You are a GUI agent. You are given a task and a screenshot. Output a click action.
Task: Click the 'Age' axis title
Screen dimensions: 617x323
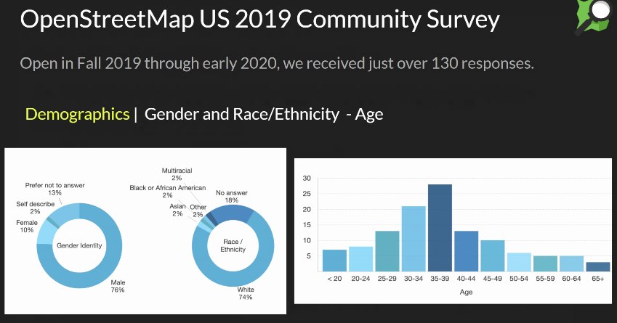tap(466, 292)
